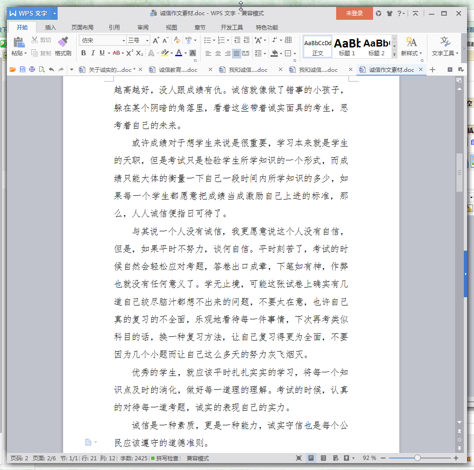Open the font size 三号 dropdown

pyautogui.click(x=147, y=41)
